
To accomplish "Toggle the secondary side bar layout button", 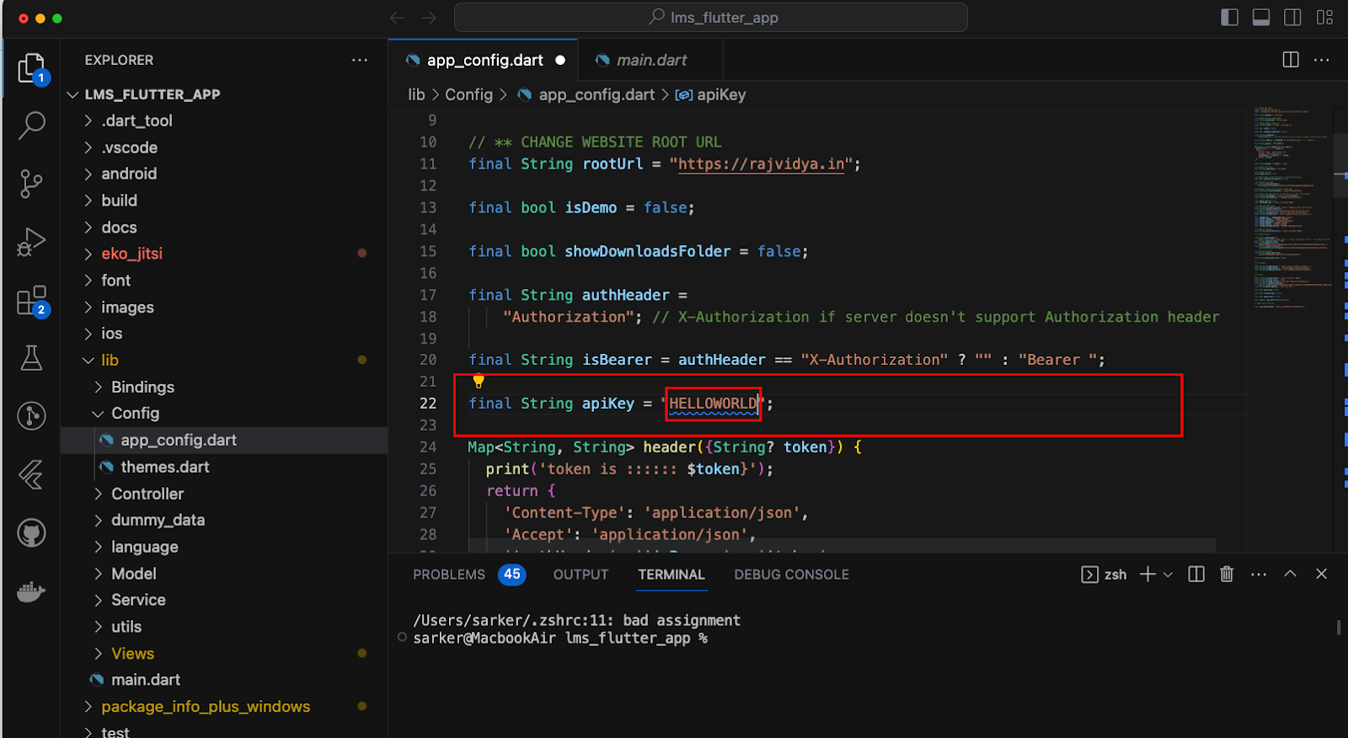I will (x=1292, y=18).
